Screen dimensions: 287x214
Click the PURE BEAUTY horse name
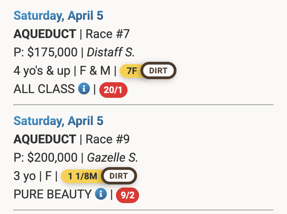[x=52, y=194]
